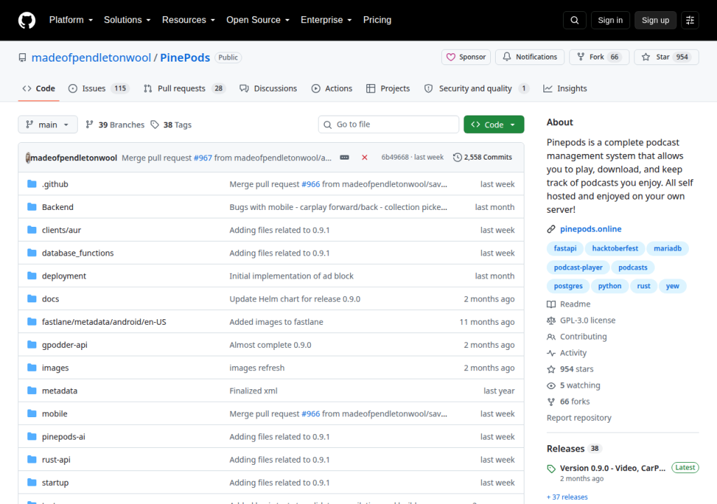
Task: Click the Sign up button
Action: [x=655, y=20]
